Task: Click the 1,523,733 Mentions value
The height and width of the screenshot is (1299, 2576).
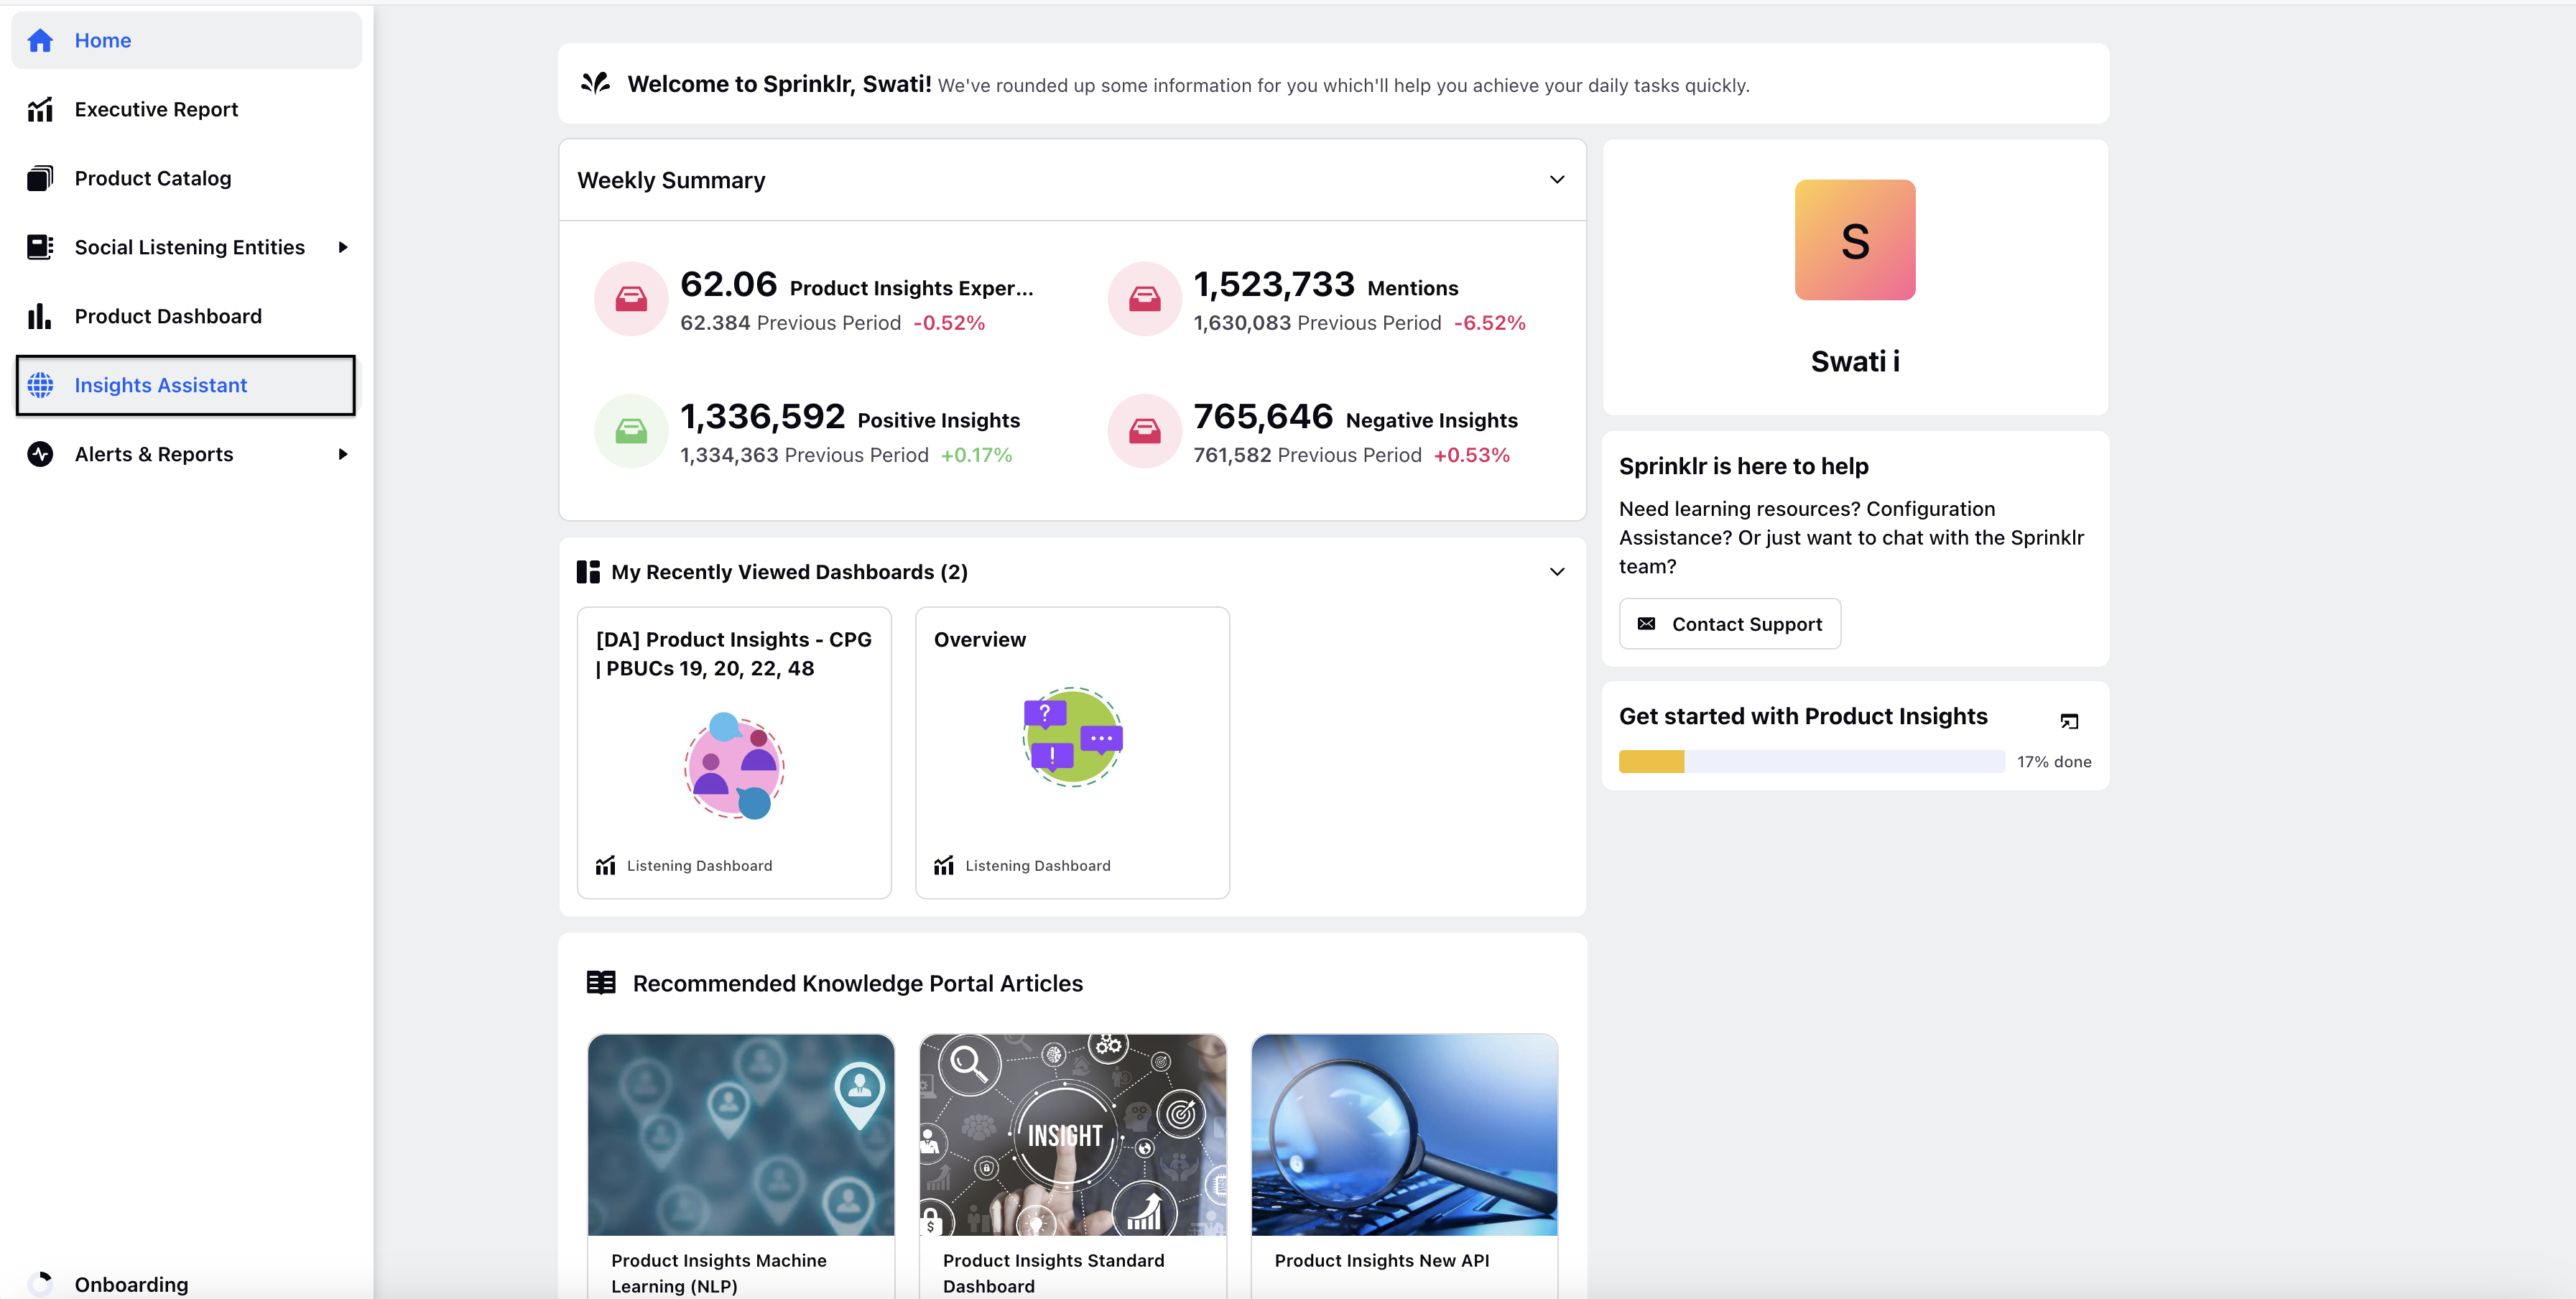Action: 1274,284
